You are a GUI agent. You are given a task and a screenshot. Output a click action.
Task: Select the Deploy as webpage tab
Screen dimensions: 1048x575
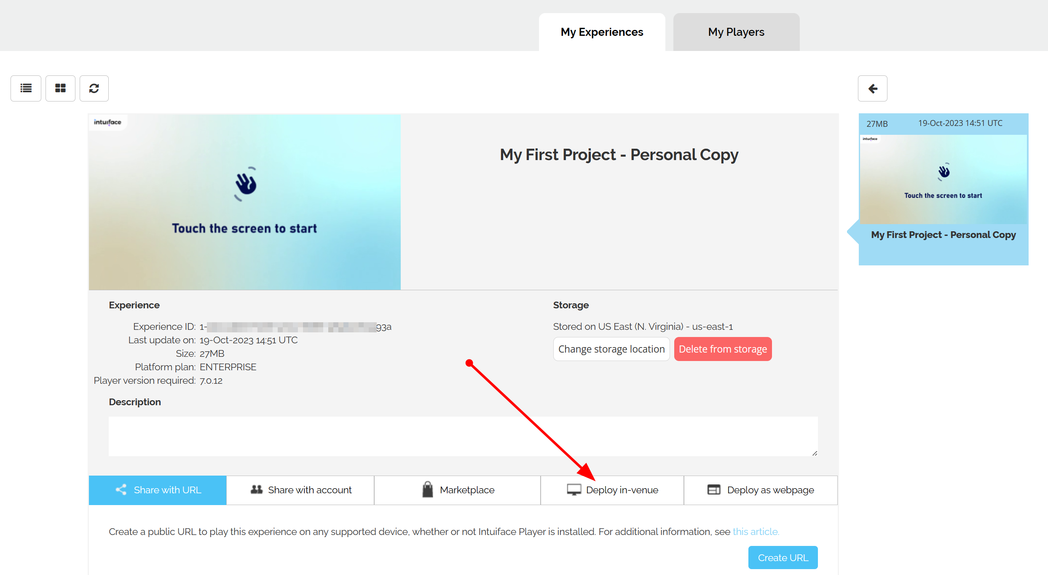(x=761, y=490)
